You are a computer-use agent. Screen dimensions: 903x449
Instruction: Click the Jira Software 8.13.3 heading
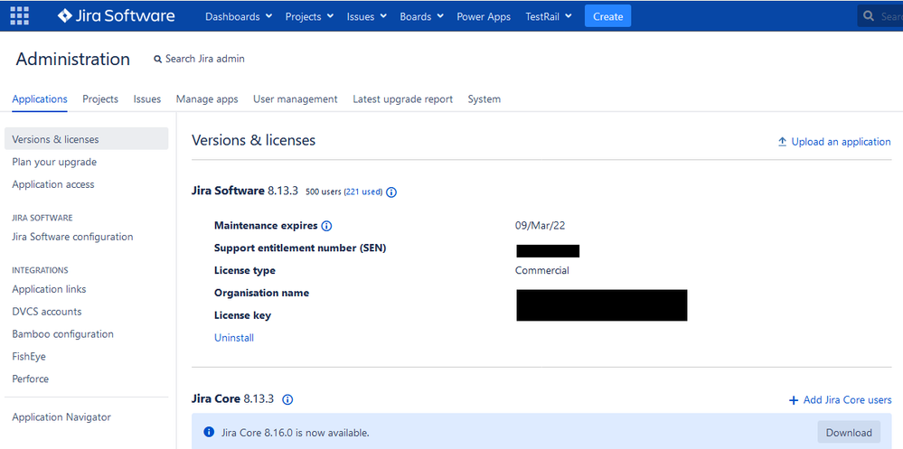click(245, 192)
